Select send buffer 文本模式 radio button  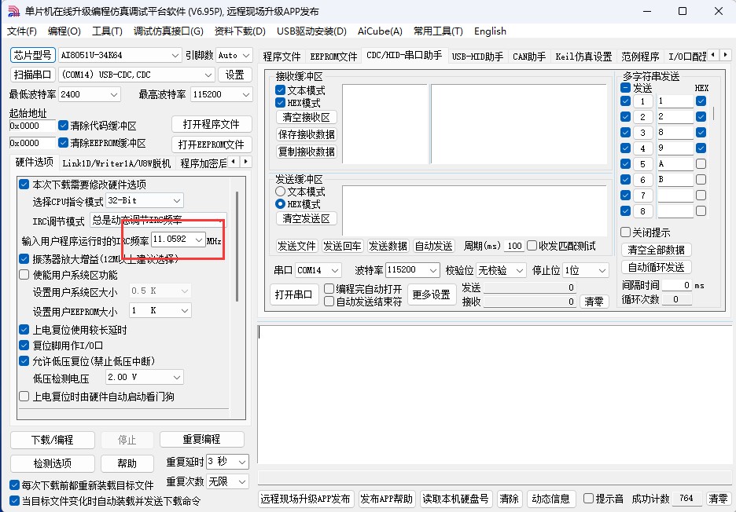(280, 192)
